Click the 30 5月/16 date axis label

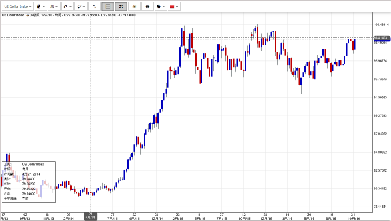[x=309, y=216]
